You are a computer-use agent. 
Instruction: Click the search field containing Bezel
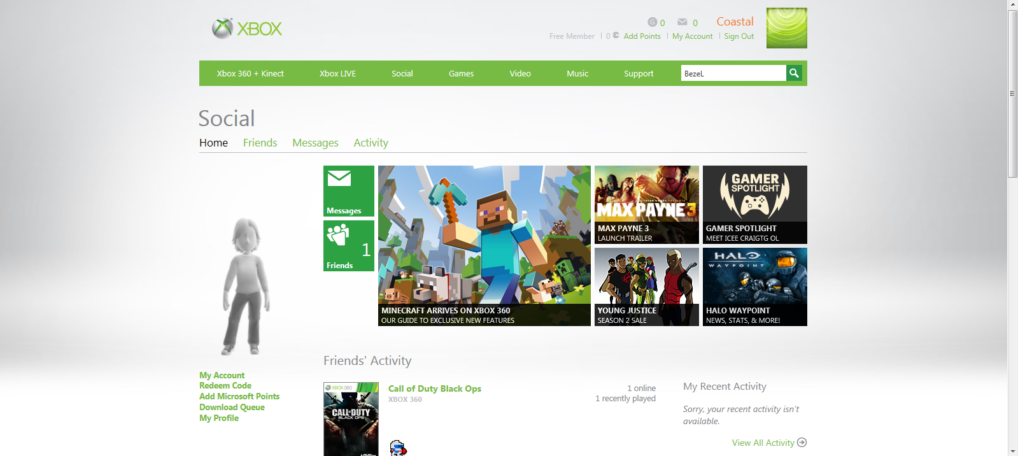pyautogui.click(x=733, y=73)
